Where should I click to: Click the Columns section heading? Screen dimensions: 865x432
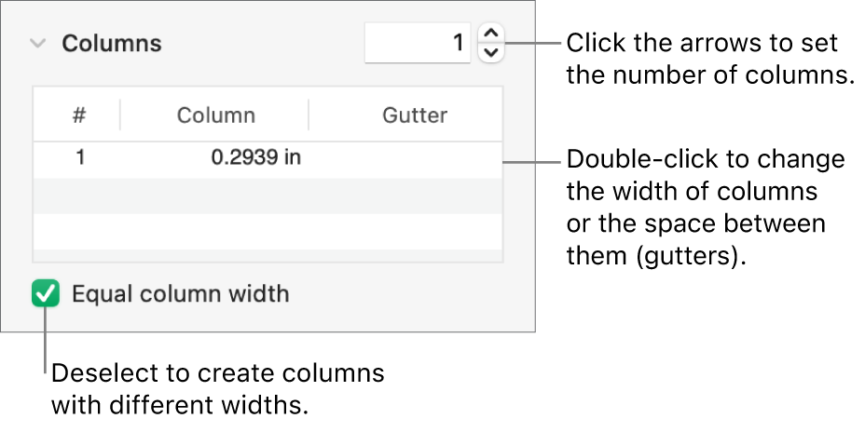click(x=112, y=44)
